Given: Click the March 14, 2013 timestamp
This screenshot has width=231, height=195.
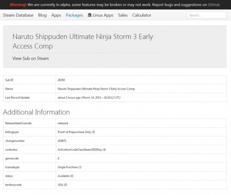Looking at the screenshot, I should (x=101, y=98).
